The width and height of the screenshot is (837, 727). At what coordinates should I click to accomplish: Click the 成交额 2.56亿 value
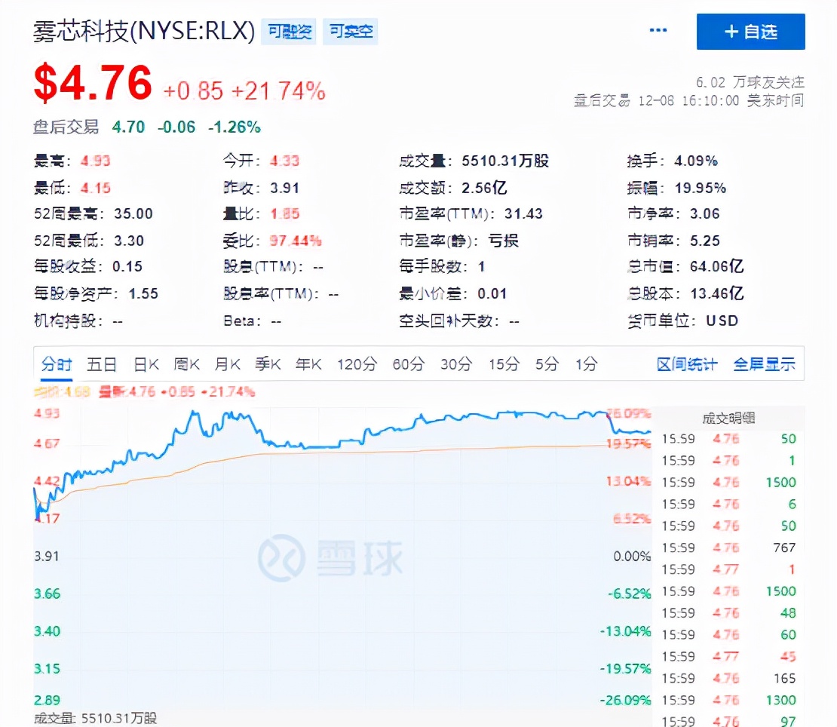(x=483, y=188)
